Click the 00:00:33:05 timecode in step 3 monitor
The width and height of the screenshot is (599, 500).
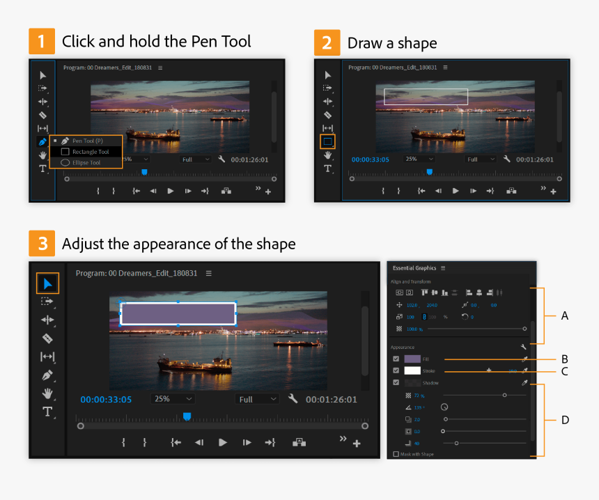(x=106, y=400)
